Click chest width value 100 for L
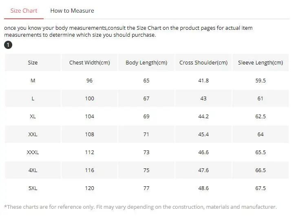The image size is (294, 221). point(89,99)
